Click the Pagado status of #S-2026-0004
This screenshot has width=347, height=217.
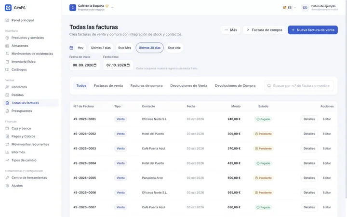[263, 163]
